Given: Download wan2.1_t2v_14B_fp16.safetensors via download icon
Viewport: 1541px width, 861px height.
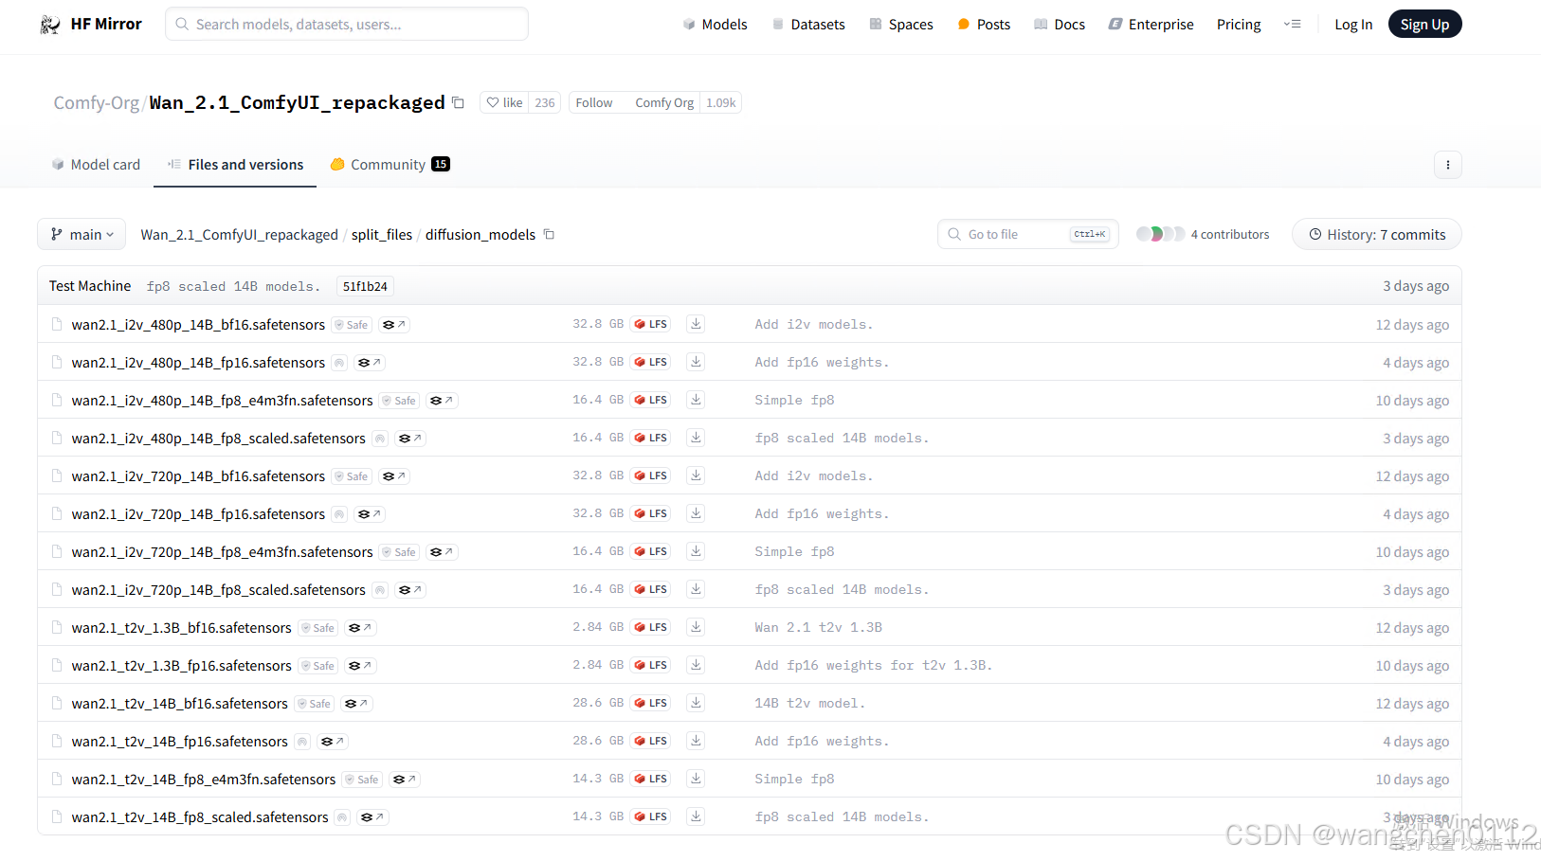Looking at the screenshot, I should 696,741.
